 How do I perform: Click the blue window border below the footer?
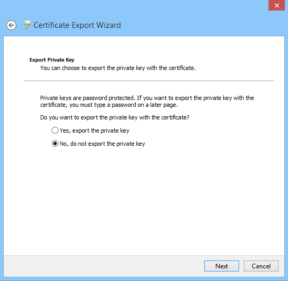pyautogui.click(x=144, y=279)
